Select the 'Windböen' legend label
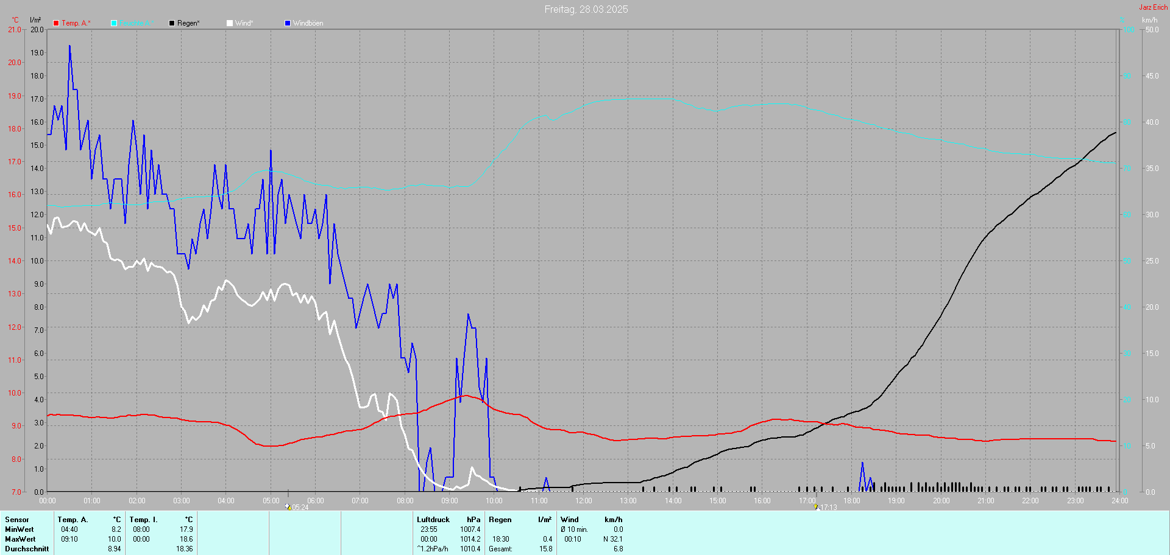Screen dimensions: 1170x555 308,23
